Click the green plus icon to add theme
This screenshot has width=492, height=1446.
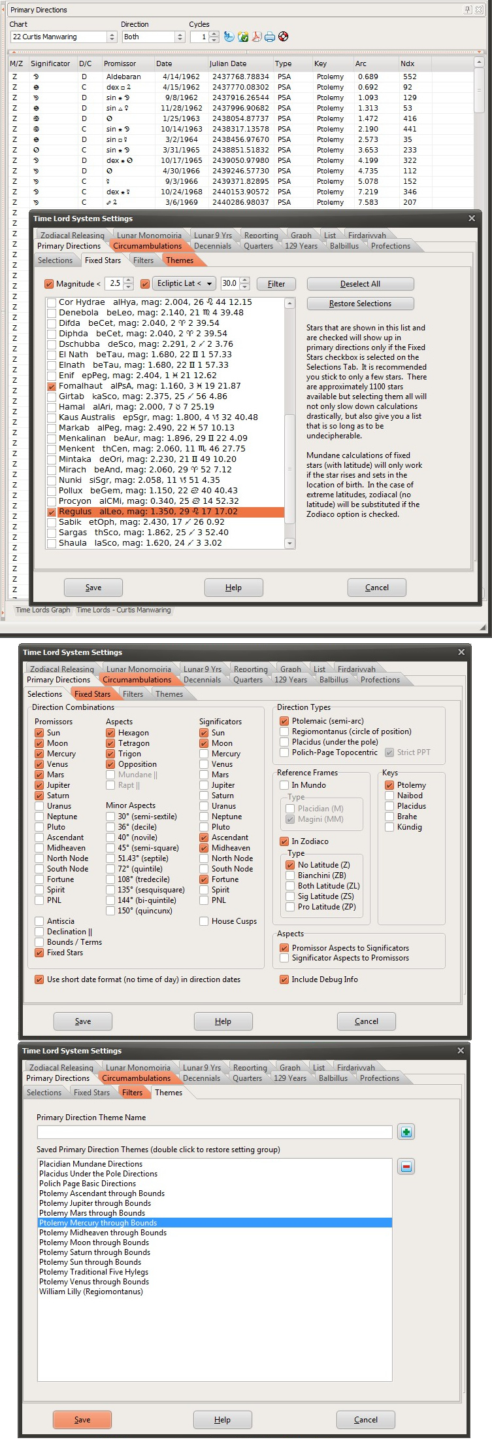coord(406,1132)
